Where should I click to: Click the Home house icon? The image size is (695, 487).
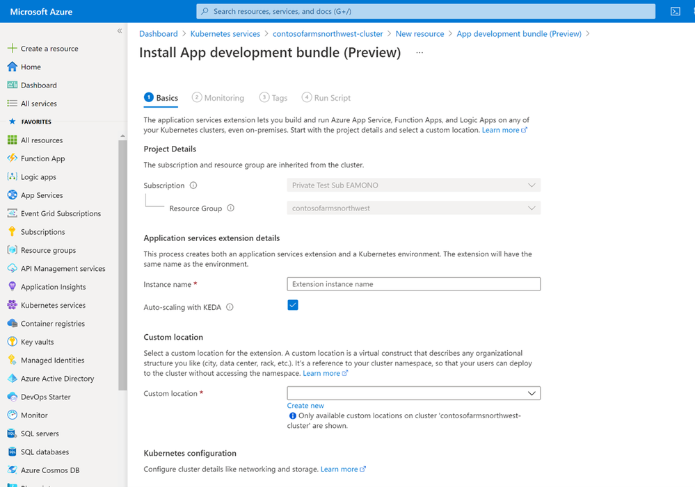tap(13, 67)
